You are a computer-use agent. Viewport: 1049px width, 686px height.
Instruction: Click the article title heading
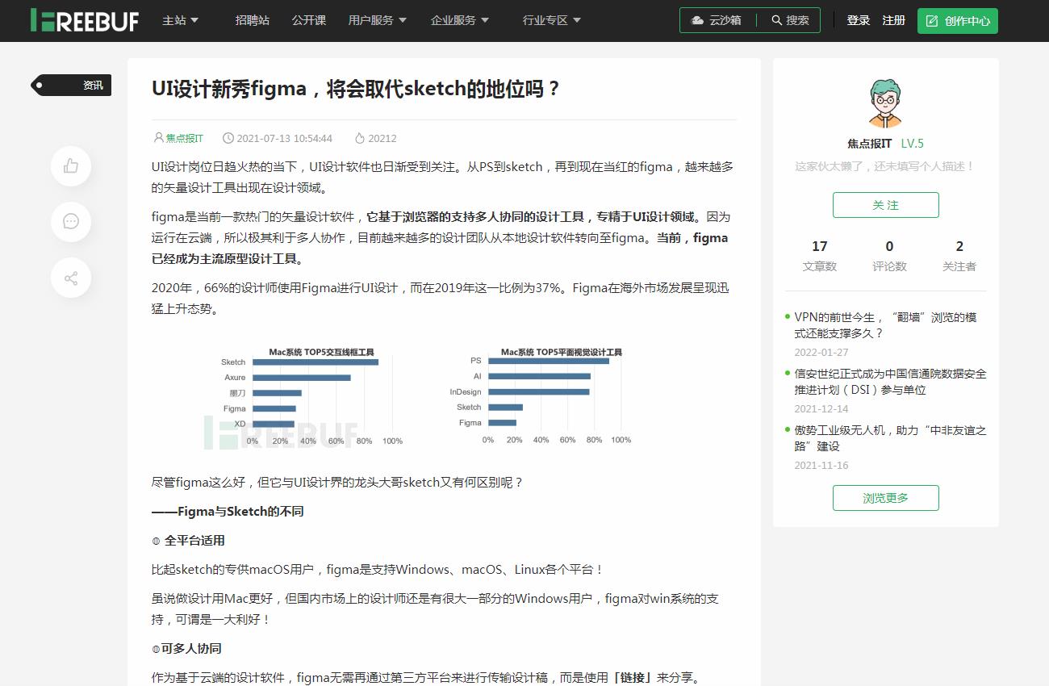click(356, 89)
